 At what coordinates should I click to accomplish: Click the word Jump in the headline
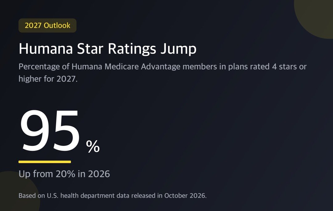178,49
